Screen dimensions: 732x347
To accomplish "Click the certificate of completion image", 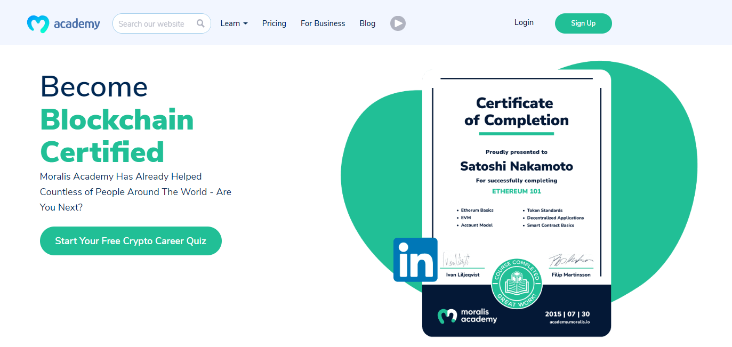I will [x=517, y=203].
